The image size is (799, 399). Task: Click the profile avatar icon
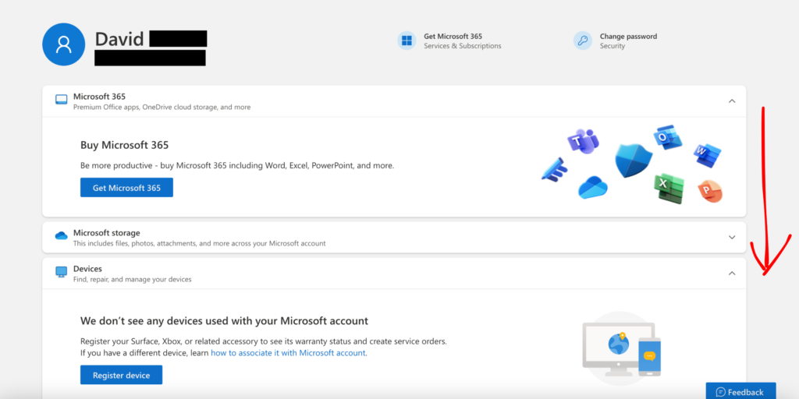pos(63,44)
